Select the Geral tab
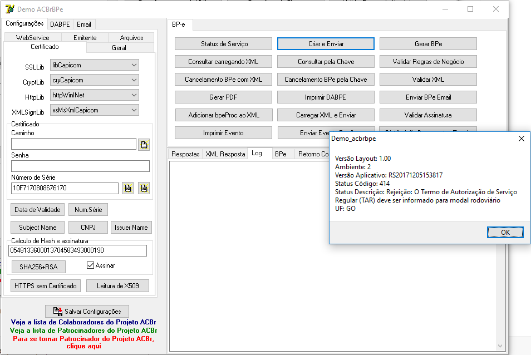 point(119,48)
